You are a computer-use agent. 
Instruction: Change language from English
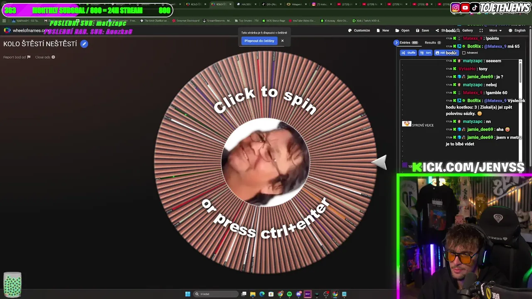tap(517, 30)
